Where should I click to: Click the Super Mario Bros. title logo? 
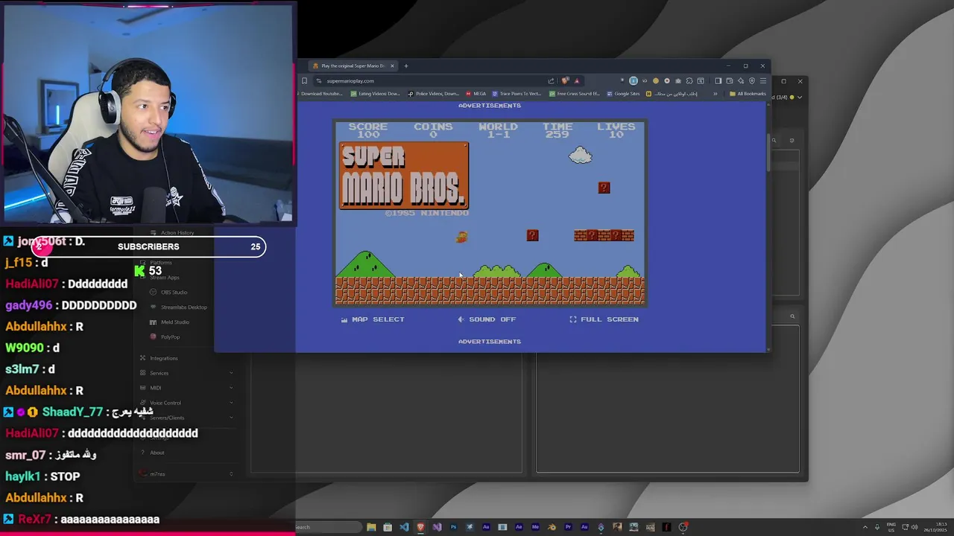click(404, 176)
